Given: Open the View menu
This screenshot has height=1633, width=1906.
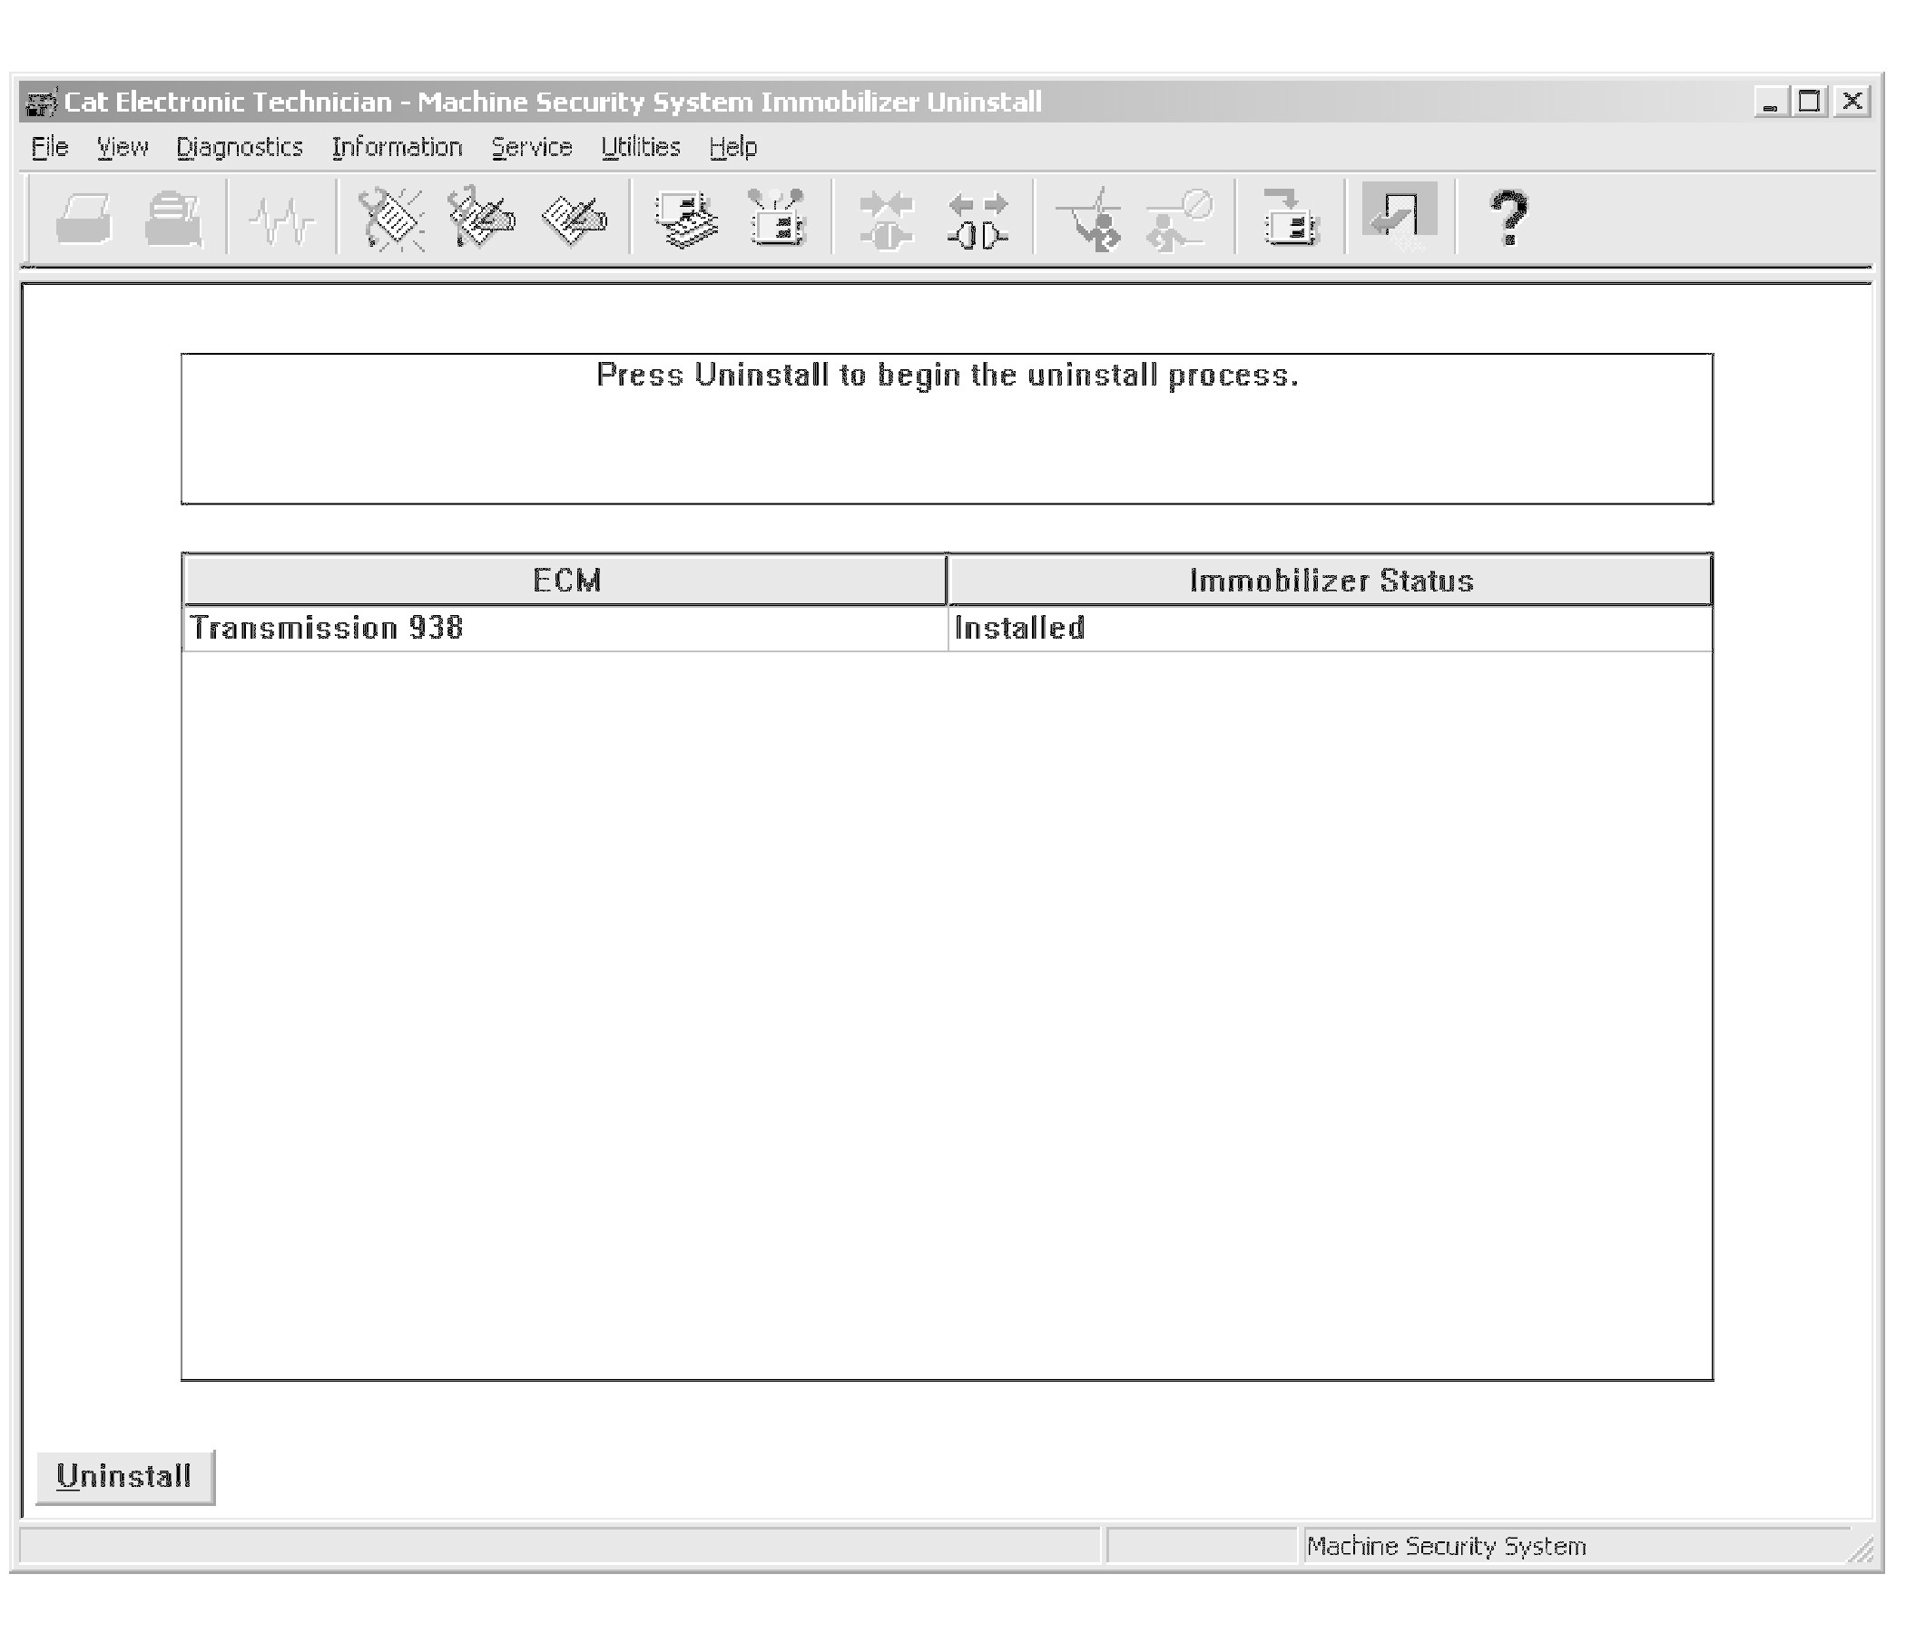Looking at the screenshot, I should (123, 147).
